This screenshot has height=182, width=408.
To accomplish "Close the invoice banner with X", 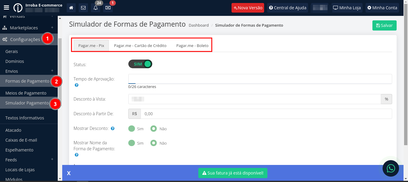I will pyautogui.click(x=69, y=173).
